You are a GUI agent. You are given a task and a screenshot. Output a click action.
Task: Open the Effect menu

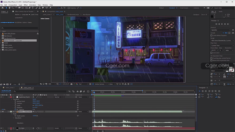26,5
